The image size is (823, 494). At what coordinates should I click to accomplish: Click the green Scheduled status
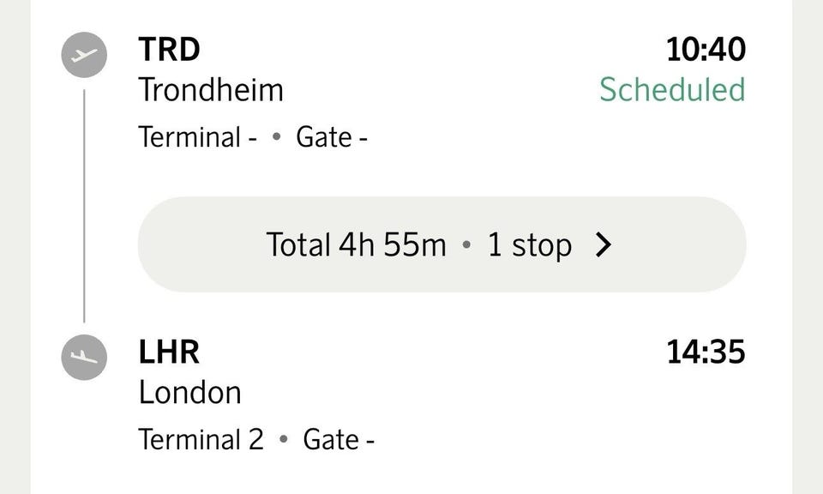(672, 89)
